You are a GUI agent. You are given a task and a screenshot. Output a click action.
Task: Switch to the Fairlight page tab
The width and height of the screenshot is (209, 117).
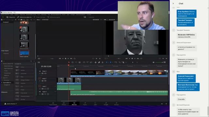[x=106, y=104]
